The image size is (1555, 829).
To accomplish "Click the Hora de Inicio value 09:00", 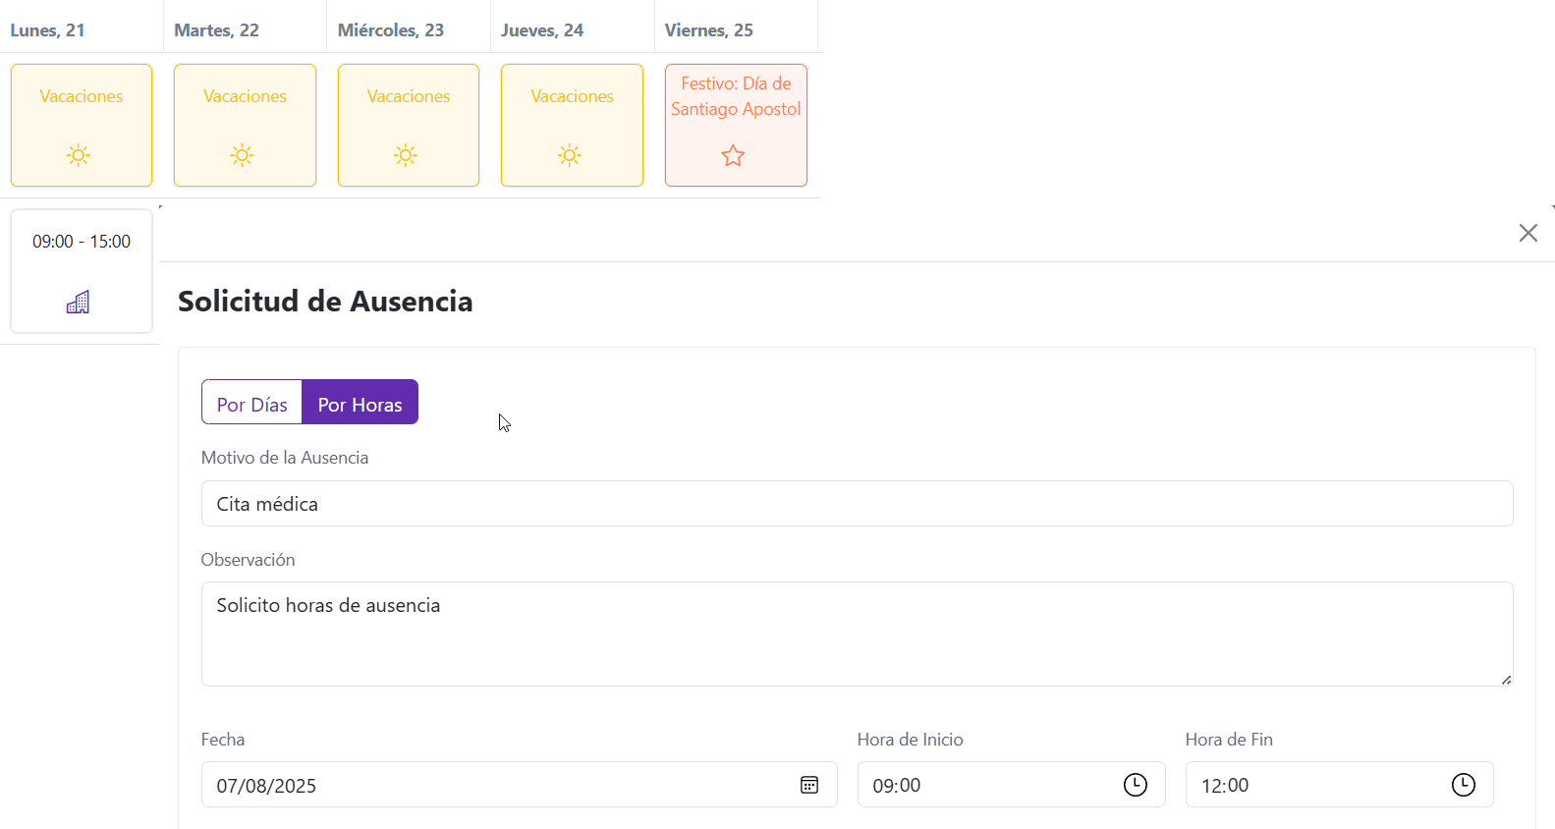I will pyautogui.click(x=897, y=786).
